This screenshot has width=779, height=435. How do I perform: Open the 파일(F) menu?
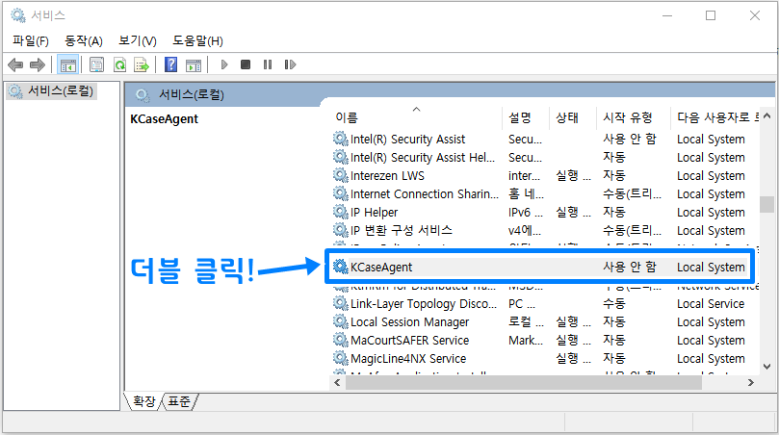31,40
